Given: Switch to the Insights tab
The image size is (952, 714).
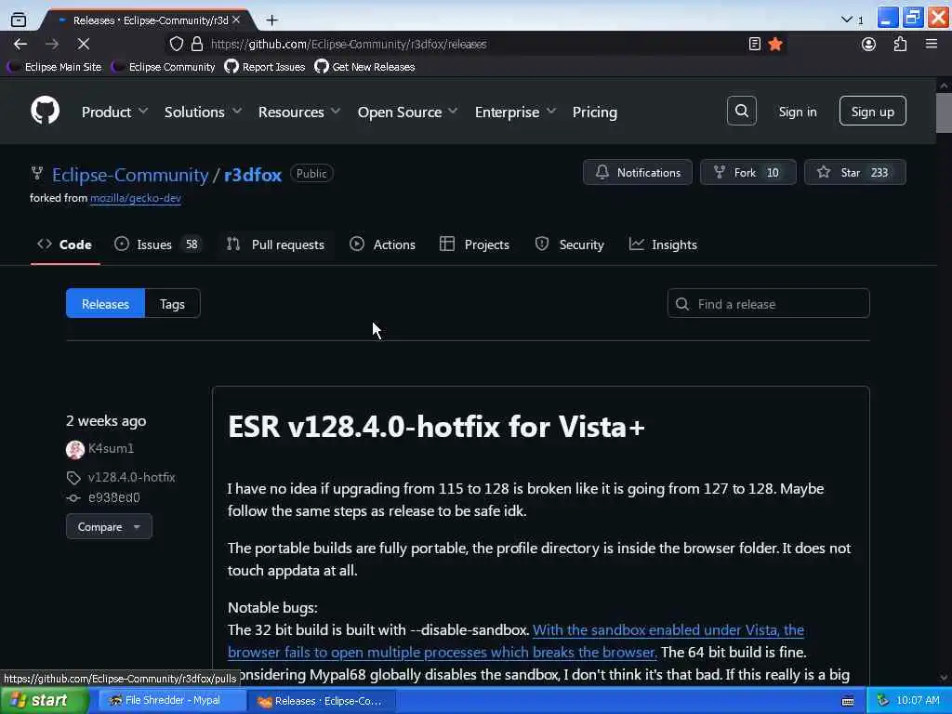Looking at the screenshot, I should (663, 245).
